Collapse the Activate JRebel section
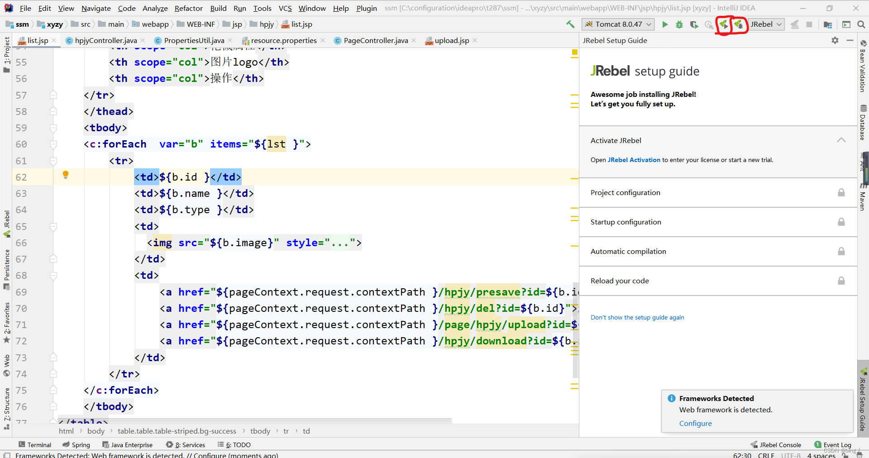This screenshot has height=458, width=869. 841,140
